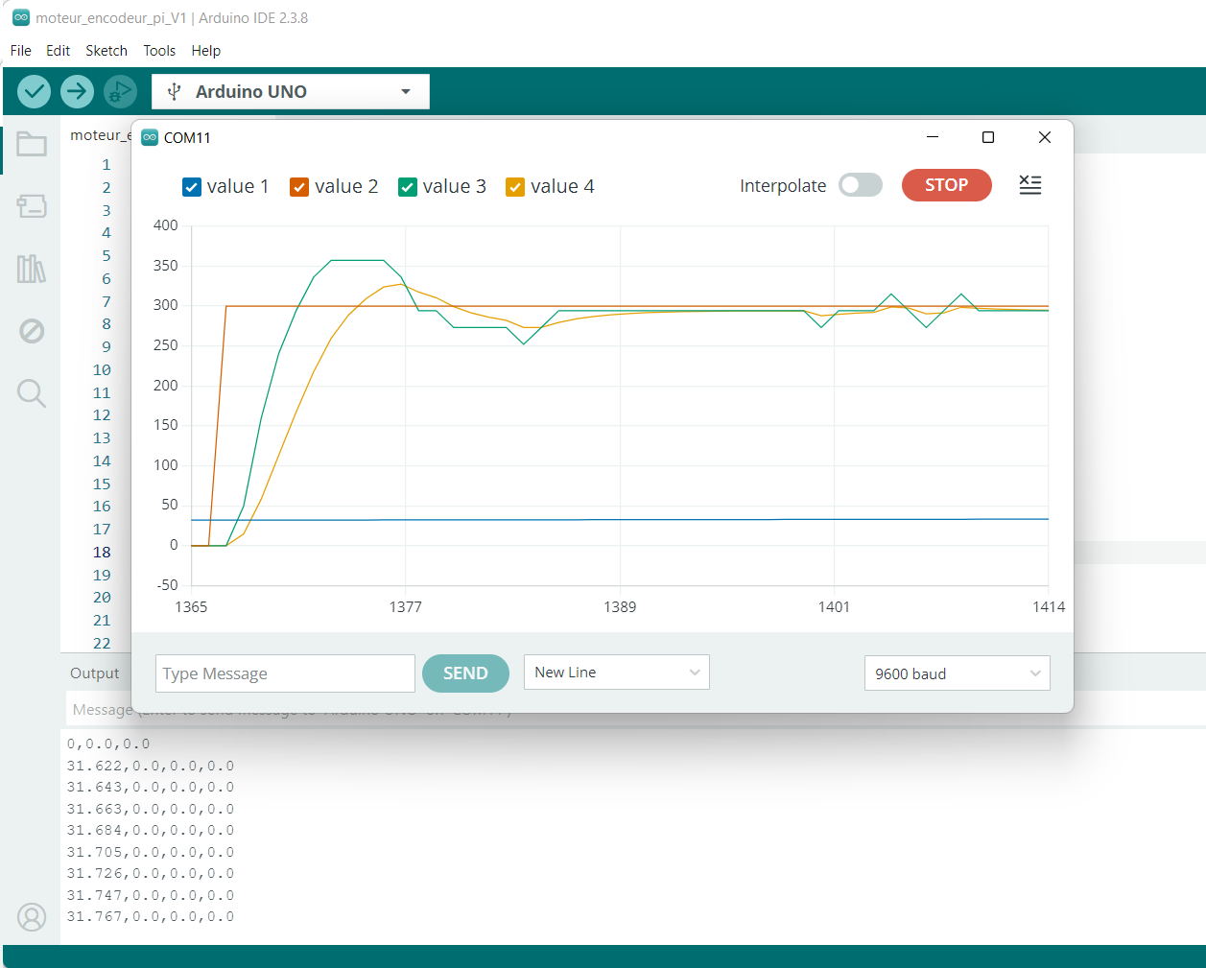The image size is (1206, 968).
Task: Open the Tools menu
Action: 159,51
